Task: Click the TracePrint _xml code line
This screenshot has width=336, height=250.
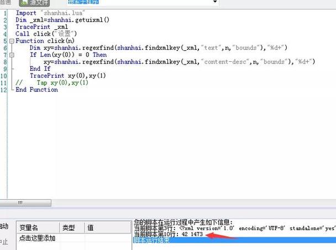Action: (41, 27)
